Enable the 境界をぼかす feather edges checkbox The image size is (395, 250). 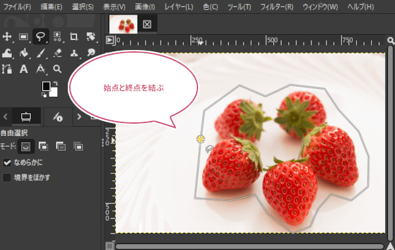(7, 178)
